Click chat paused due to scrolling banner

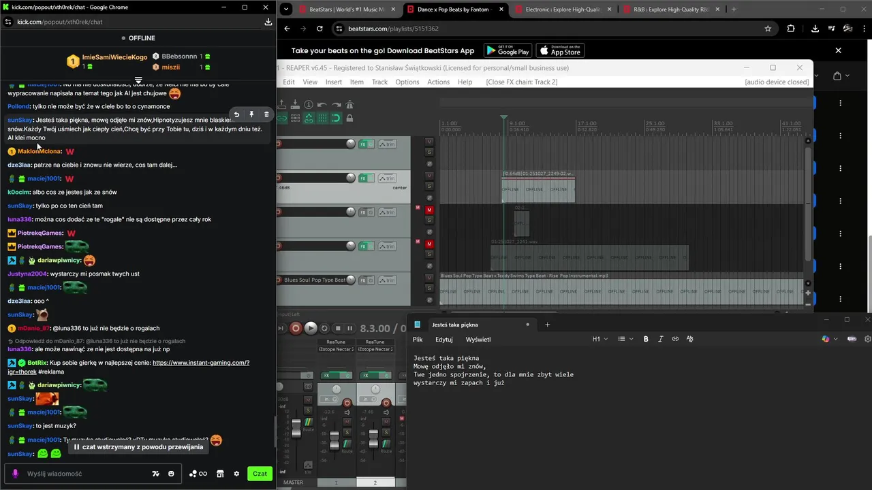tap(139, 447)
